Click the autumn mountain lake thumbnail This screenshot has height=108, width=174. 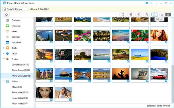tap(101, 74)
